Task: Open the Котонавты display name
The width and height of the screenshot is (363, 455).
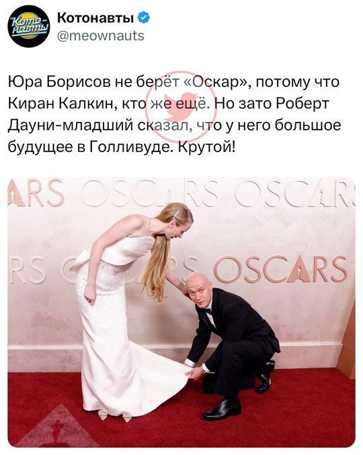Action: tap(95, 18)
